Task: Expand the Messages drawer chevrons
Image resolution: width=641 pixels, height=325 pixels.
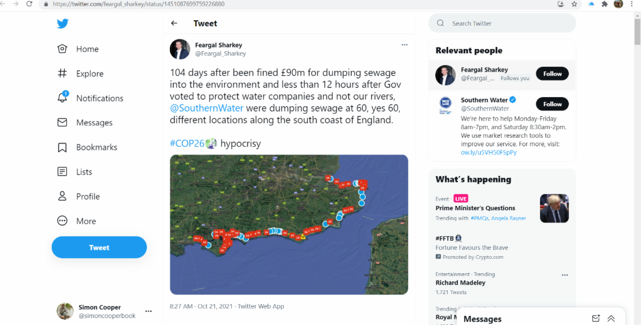Action: pyautogui.click(x=611, y=319)
